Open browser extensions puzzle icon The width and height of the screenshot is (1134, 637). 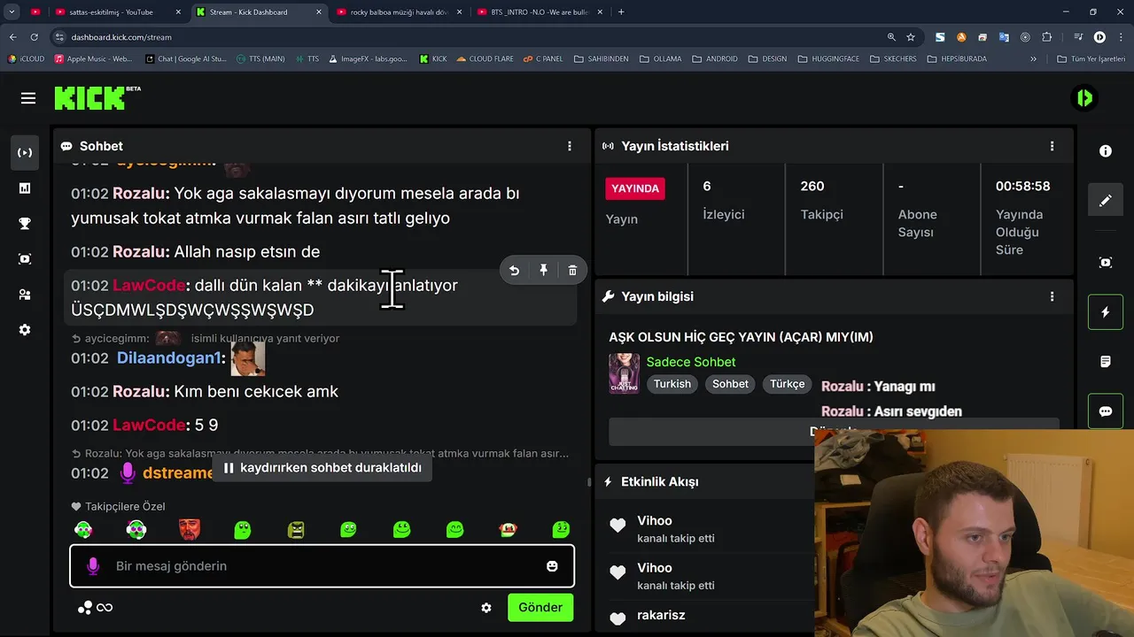tap(1047, 37)
